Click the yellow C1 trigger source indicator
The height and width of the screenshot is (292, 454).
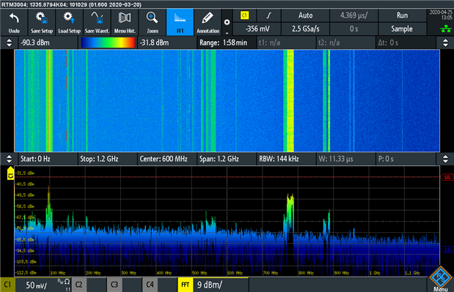click(245, 15)
